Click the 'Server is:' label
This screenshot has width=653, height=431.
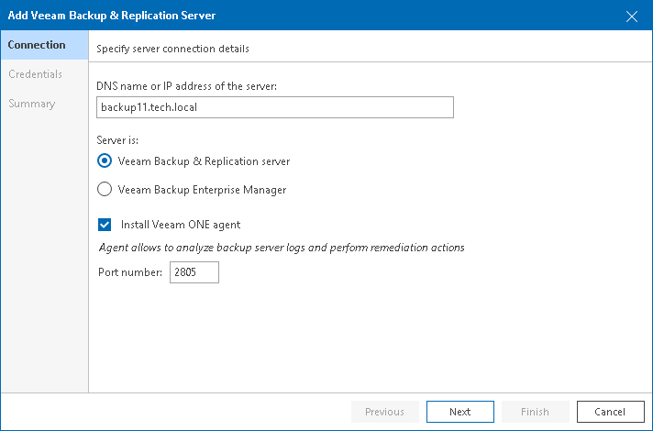pos(117,139)
